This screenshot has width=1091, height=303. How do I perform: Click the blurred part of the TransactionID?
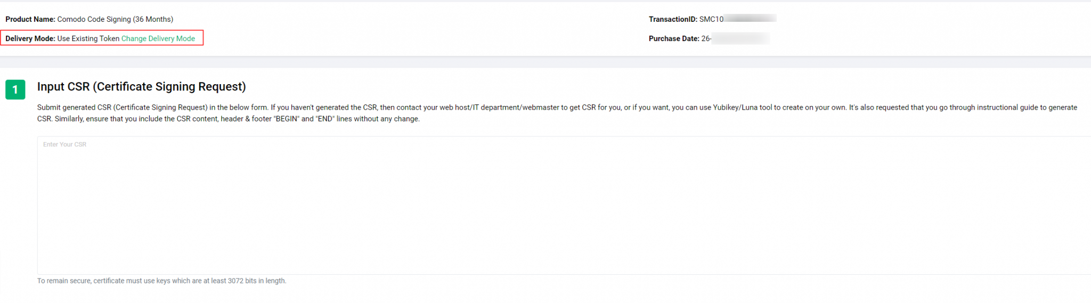coord(750,19)
